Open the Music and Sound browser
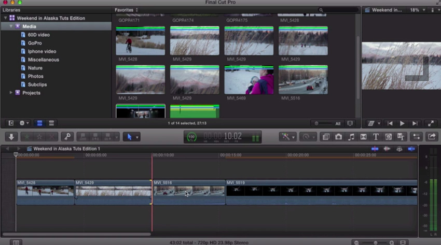 click(351, 137)
